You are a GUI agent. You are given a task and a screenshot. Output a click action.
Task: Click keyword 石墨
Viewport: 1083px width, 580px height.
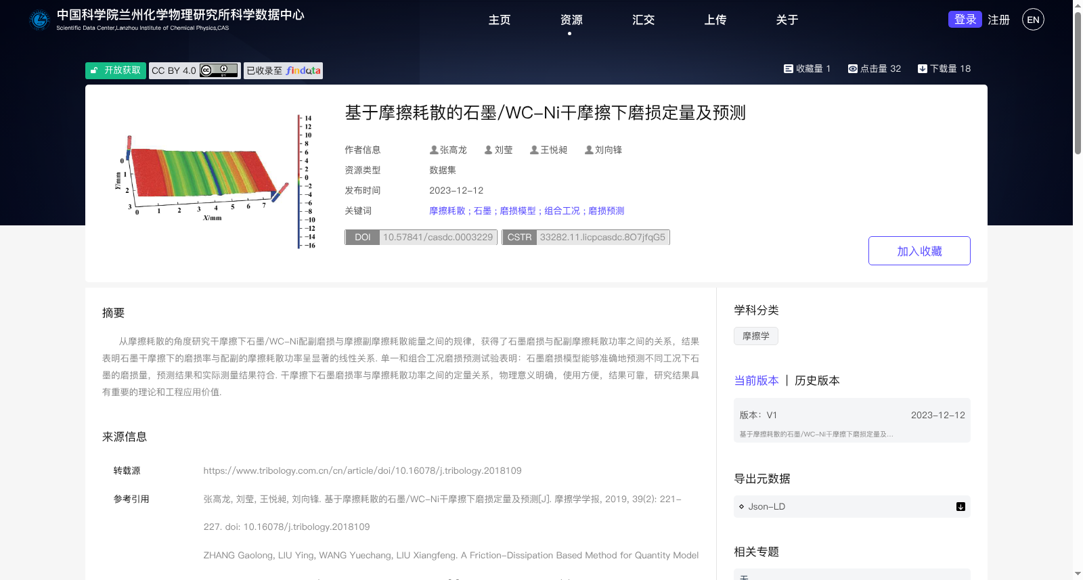tap(483, 210)
